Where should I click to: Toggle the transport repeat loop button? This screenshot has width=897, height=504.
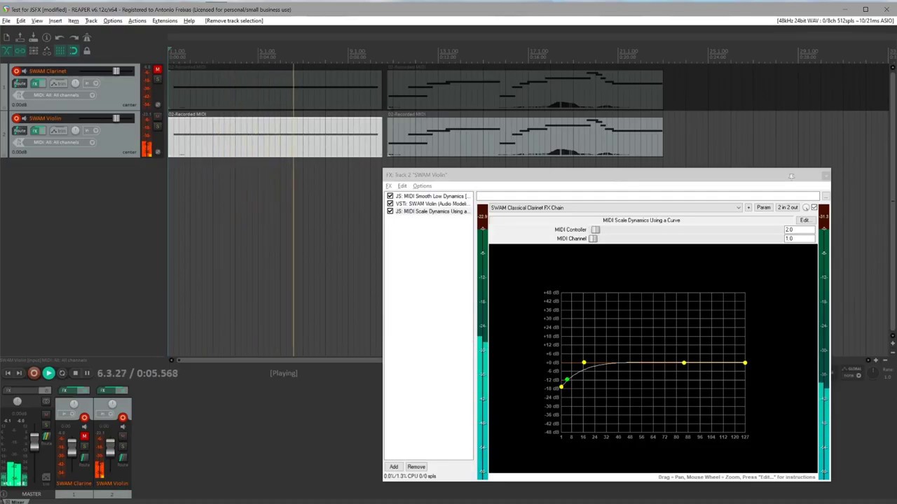62,373
